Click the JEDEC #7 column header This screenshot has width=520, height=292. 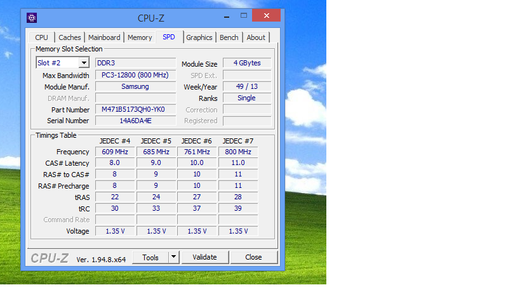click(x=238, y=141)
